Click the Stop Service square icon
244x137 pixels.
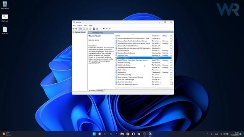click(x=104, y=29)
